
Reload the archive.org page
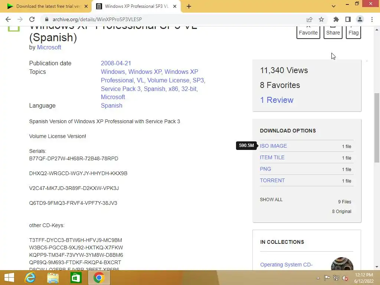32,19
